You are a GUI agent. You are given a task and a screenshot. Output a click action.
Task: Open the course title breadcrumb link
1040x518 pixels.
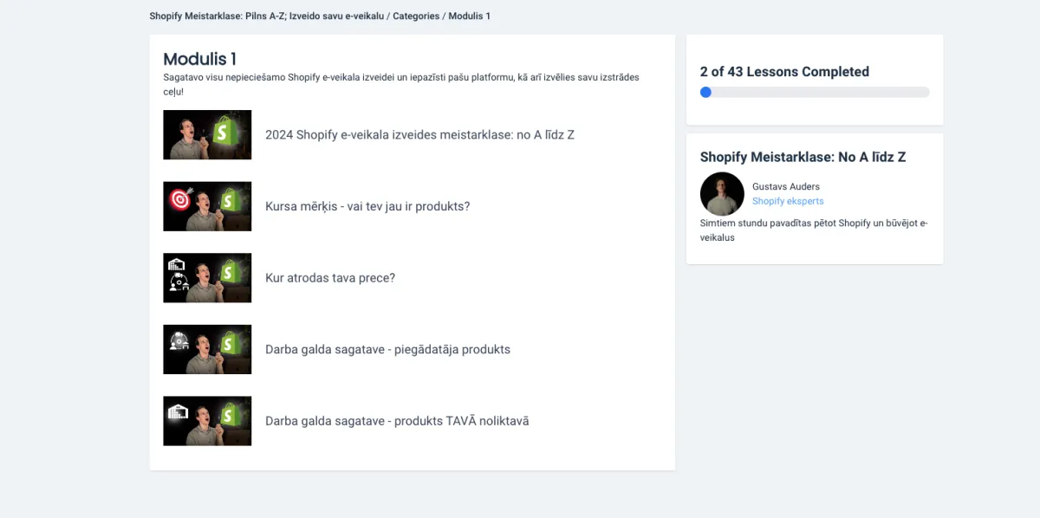(267, 16)
